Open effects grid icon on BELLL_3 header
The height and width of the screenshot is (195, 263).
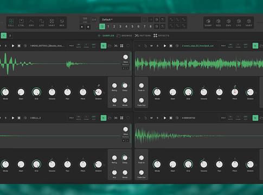[x=122, y=118]
